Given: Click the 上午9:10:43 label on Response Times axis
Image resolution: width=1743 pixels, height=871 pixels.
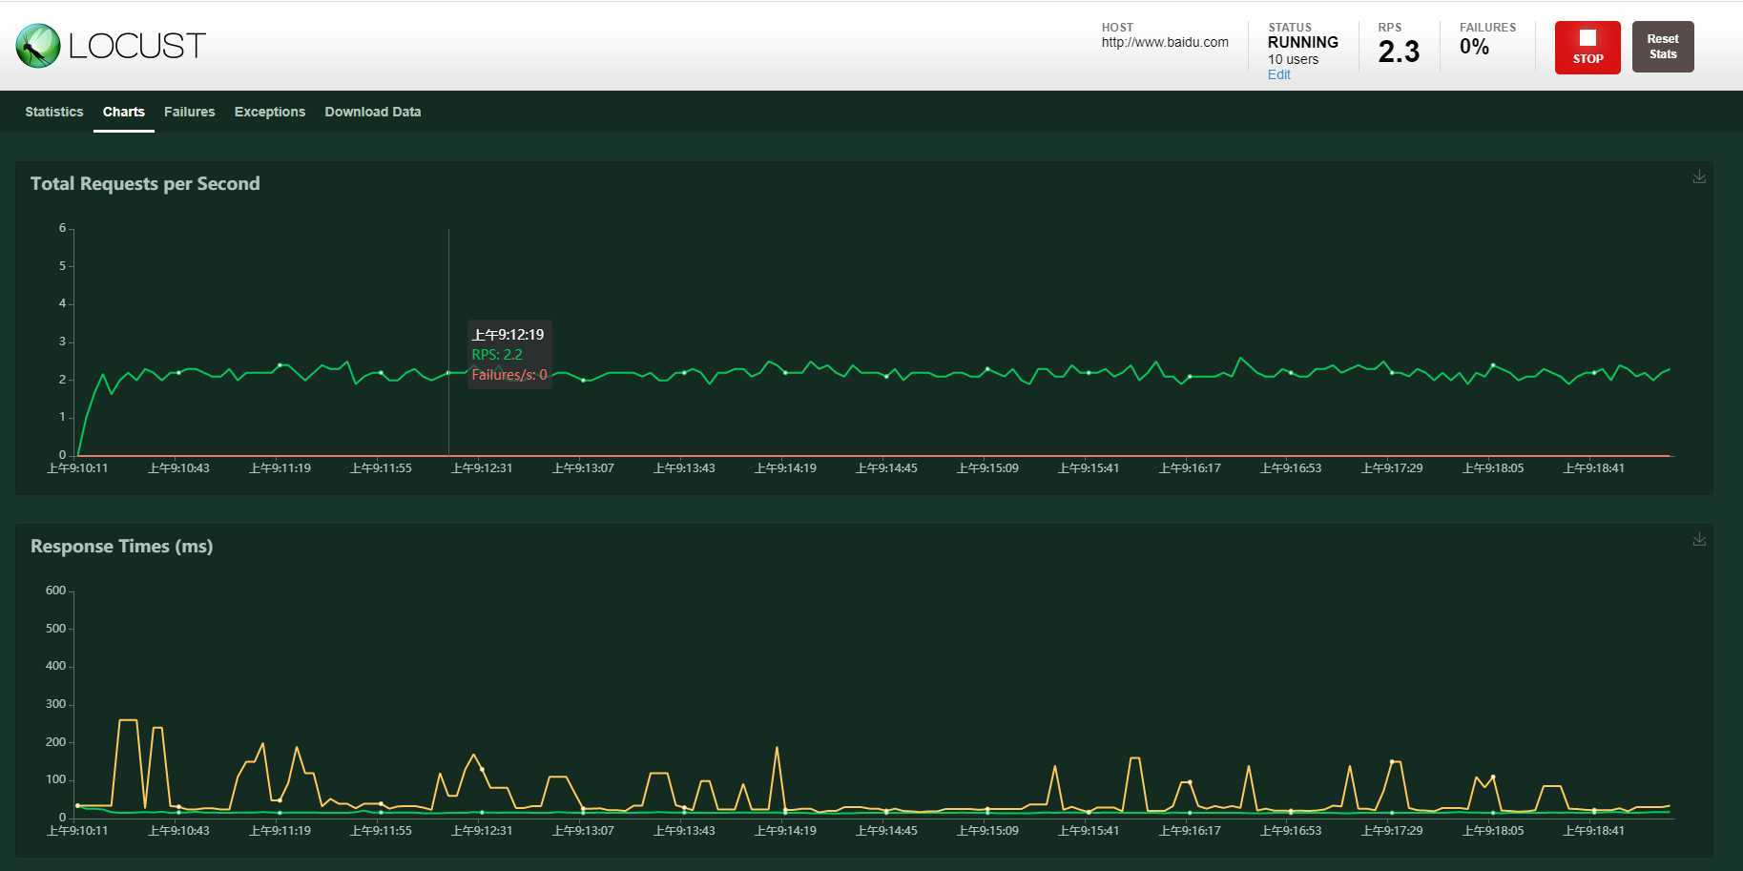Looking at the screenshot, I should 178,831.
